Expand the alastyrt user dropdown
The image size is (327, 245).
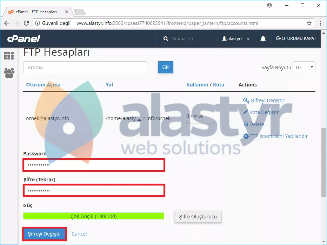236,39
